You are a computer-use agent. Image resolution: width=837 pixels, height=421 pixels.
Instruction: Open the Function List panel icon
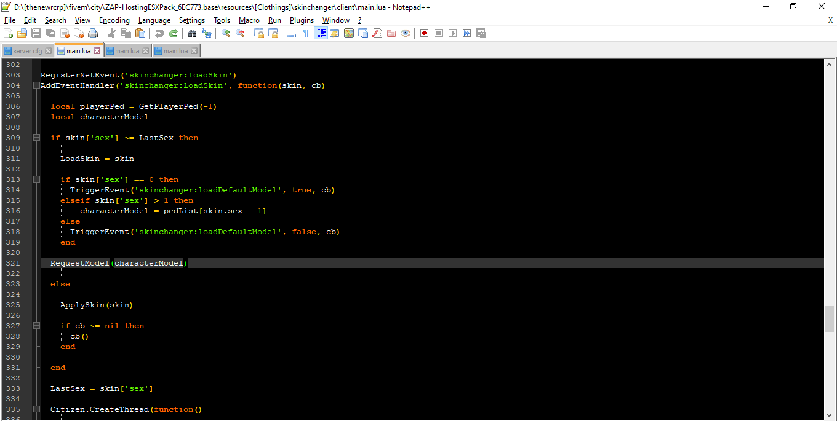pos(377,33)
